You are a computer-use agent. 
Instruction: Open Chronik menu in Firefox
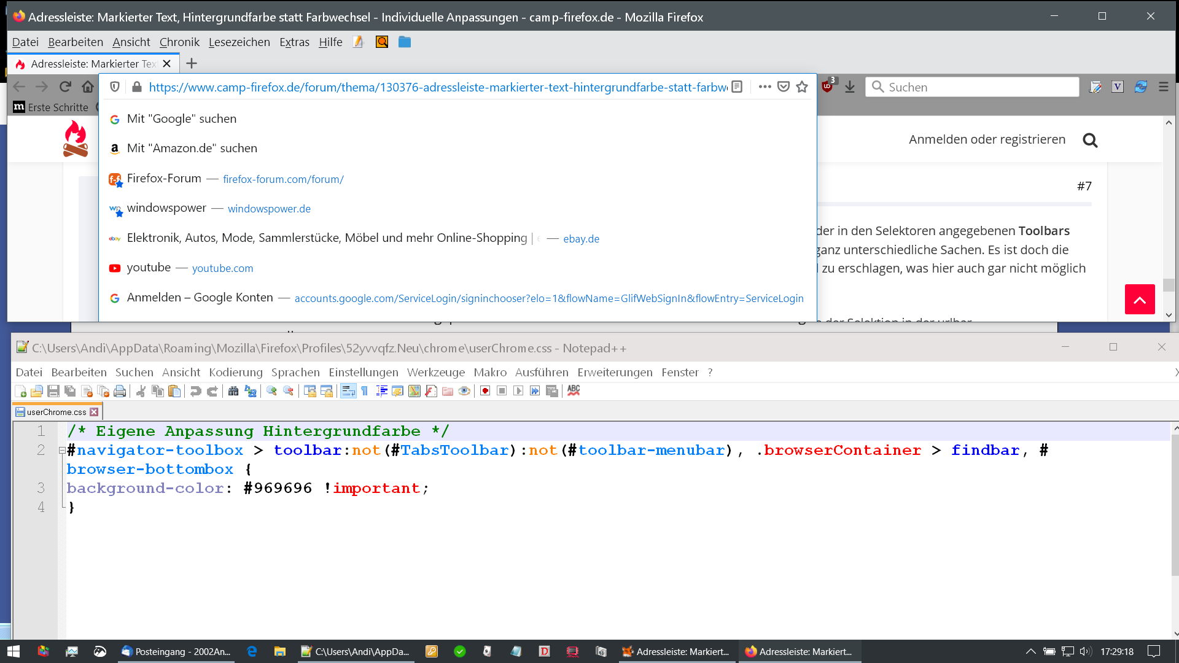tap(179, 42)
